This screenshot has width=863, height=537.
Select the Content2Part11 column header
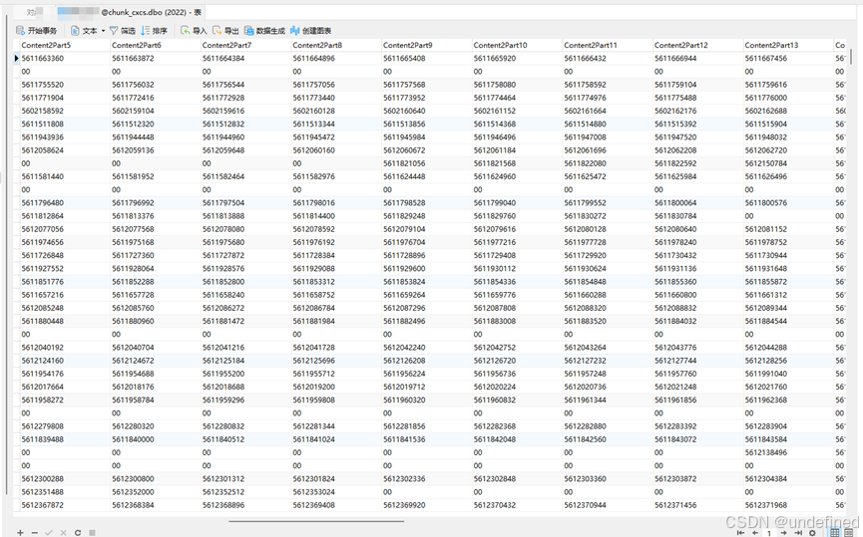pyautogui.click(x=607, y=45)
